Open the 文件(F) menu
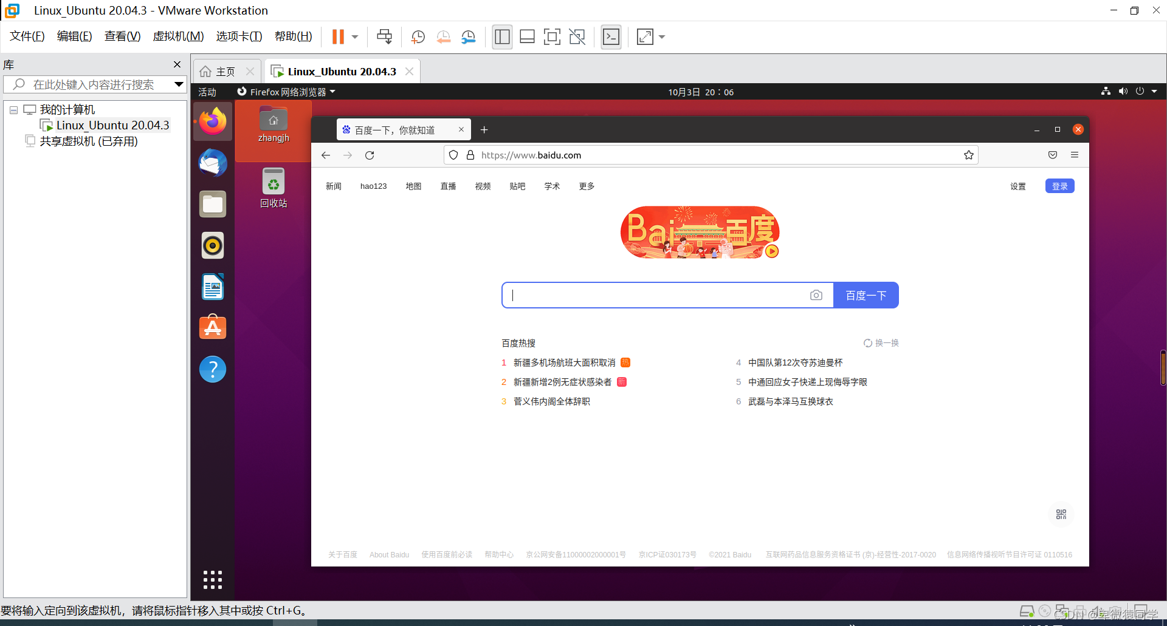Screen dimensions: 1167x626 pos(27,36)
